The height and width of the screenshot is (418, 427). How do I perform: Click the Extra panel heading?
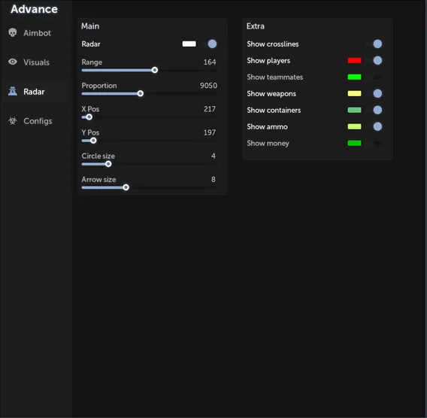256,26
